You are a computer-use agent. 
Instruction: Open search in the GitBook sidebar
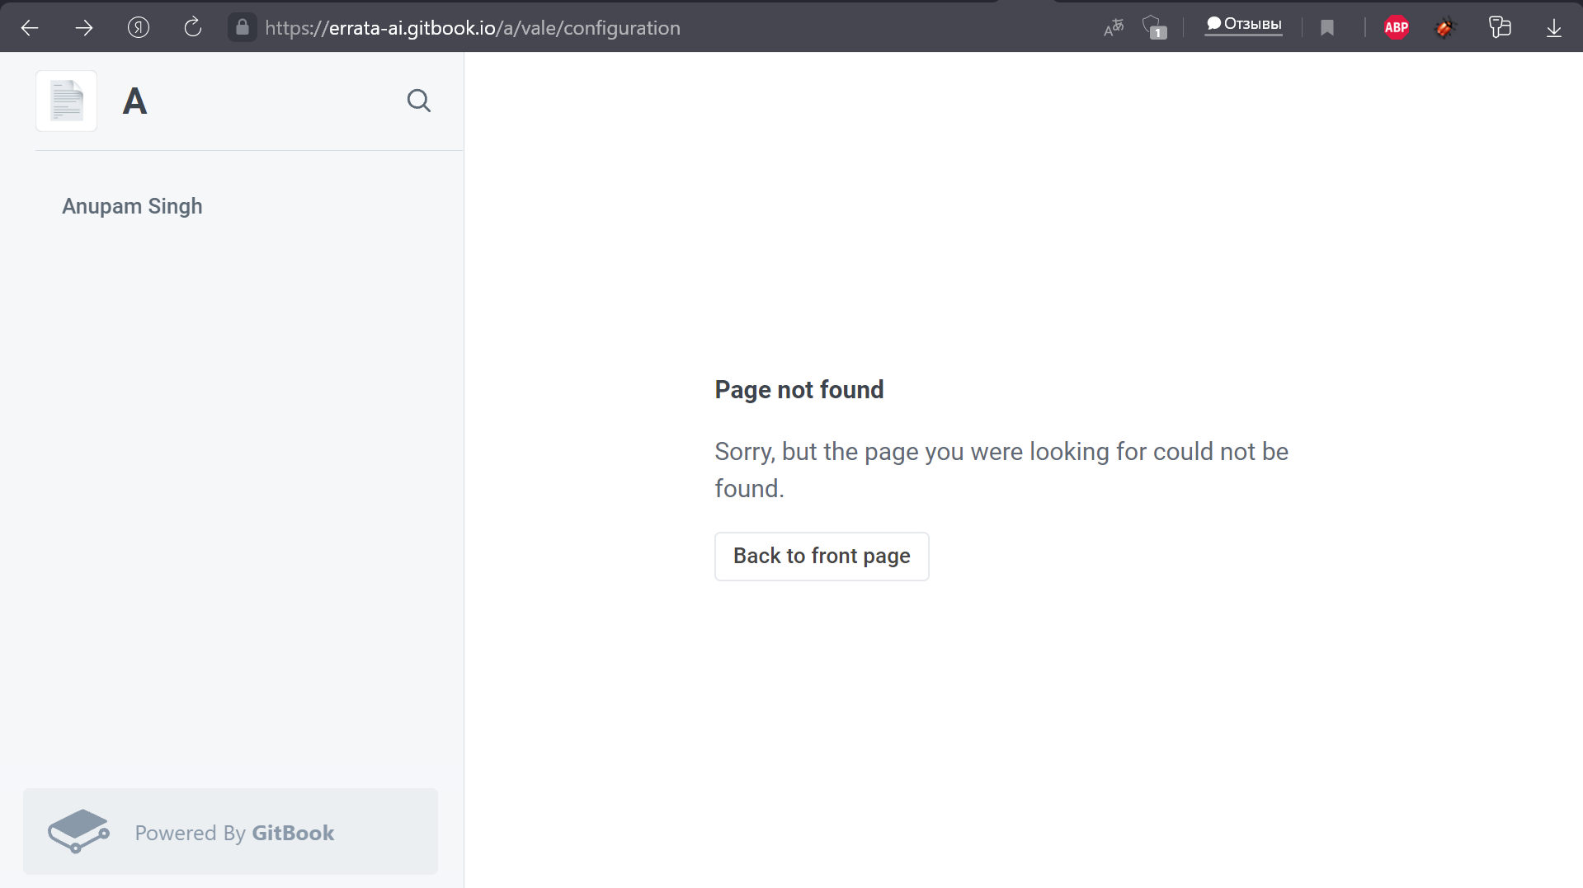(x=419, y=101)
